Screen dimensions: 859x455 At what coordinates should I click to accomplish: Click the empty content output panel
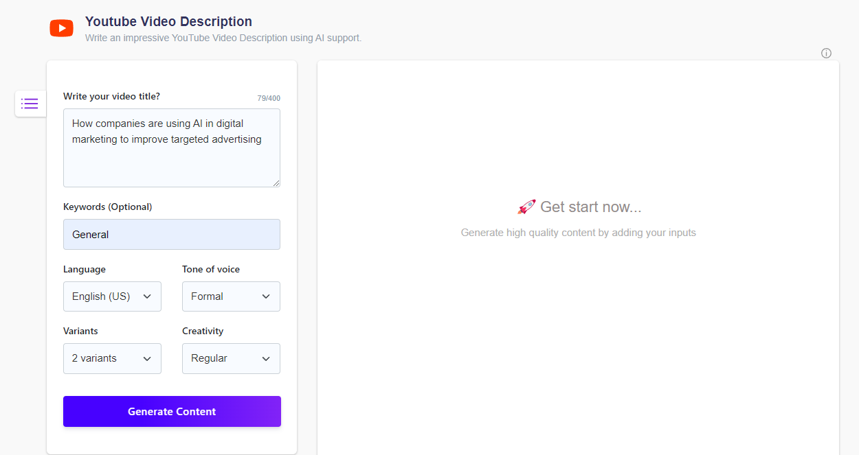[x=577, y=329]
